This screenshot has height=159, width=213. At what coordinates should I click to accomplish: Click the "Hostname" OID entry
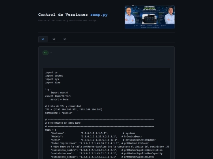click(x=93, y=133)
